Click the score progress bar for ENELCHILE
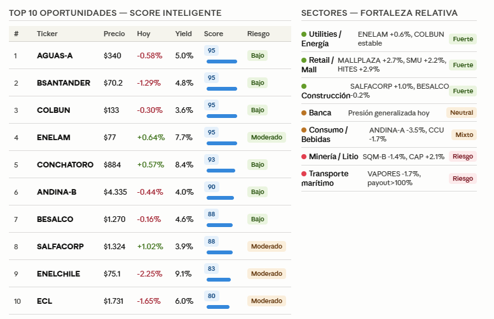 coord(219,280)
